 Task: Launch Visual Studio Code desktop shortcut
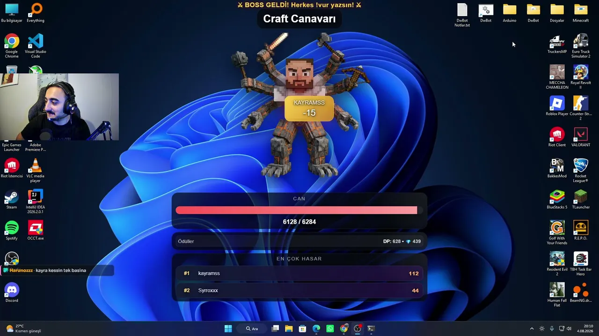(x=36, y=46)
